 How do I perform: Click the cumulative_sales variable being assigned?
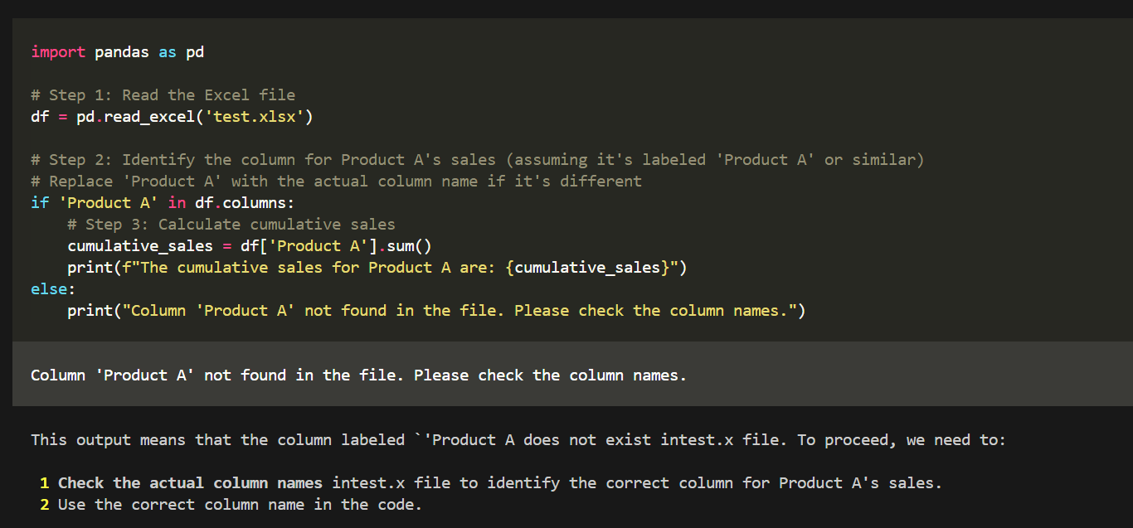(x=140, y=246)
